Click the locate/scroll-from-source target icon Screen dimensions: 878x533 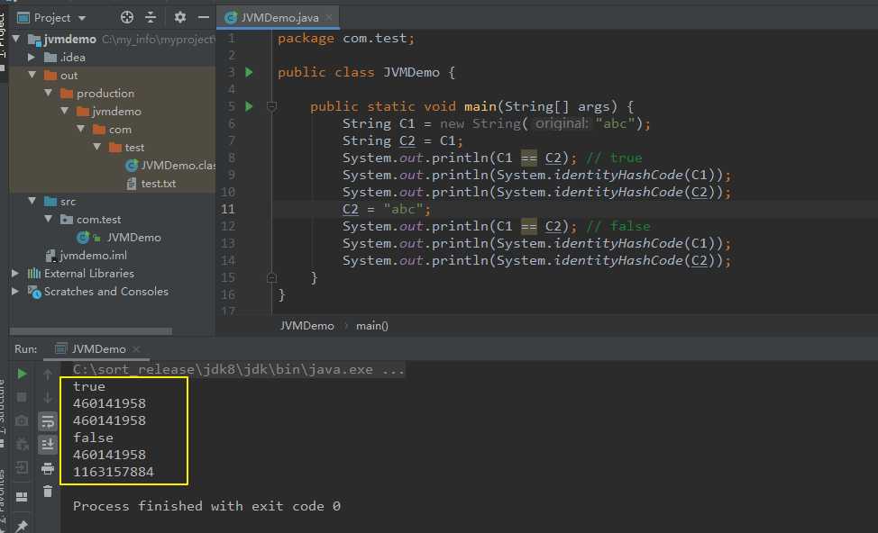click(127, 17)
